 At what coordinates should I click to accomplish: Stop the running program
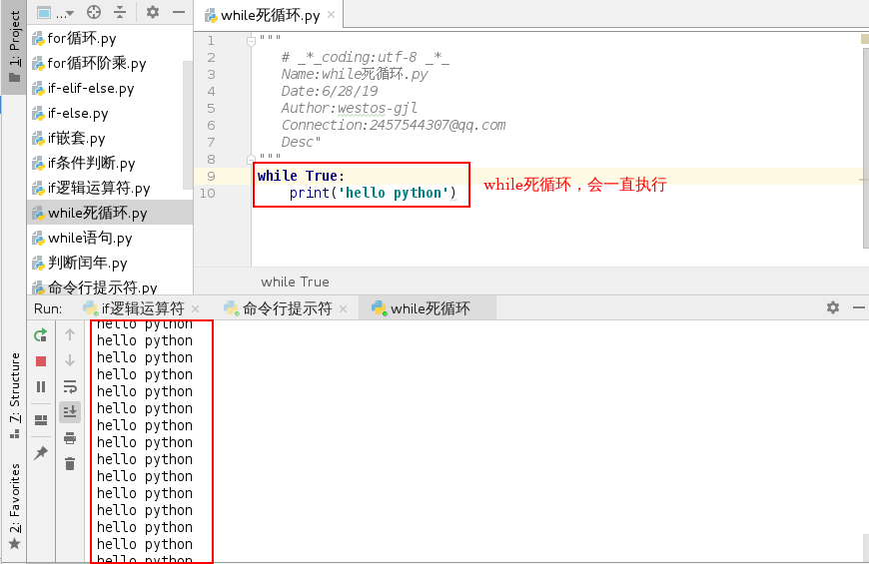pyautogui.click(x=41, y=361)
